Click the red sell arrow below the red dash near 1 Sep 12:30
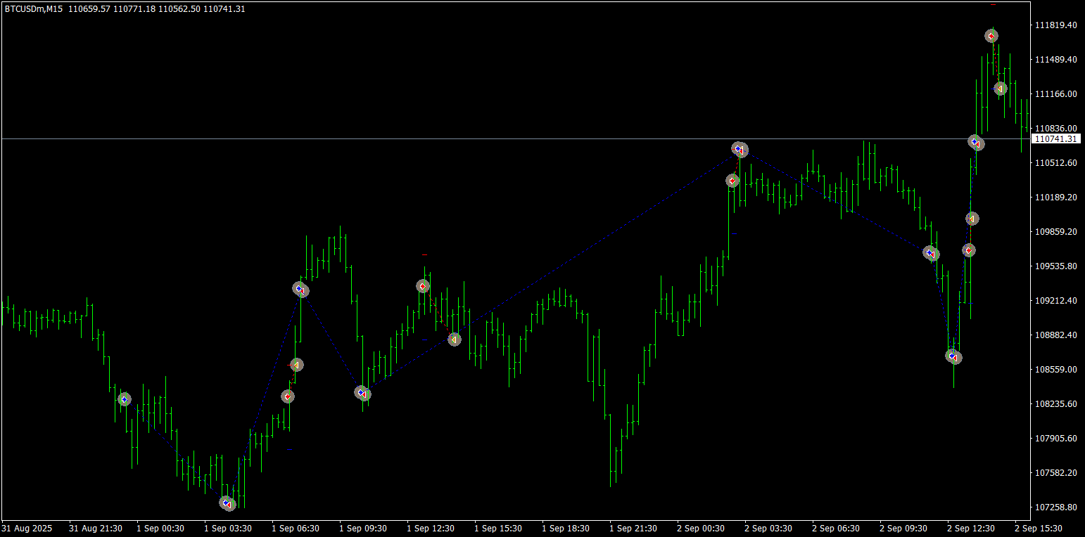This screenshot has width=1085, height=537. pos(423,286)
